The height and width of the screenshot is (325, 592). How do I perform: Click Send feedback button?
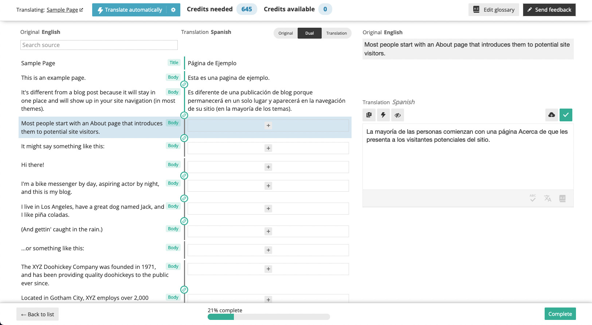(549, 10)
